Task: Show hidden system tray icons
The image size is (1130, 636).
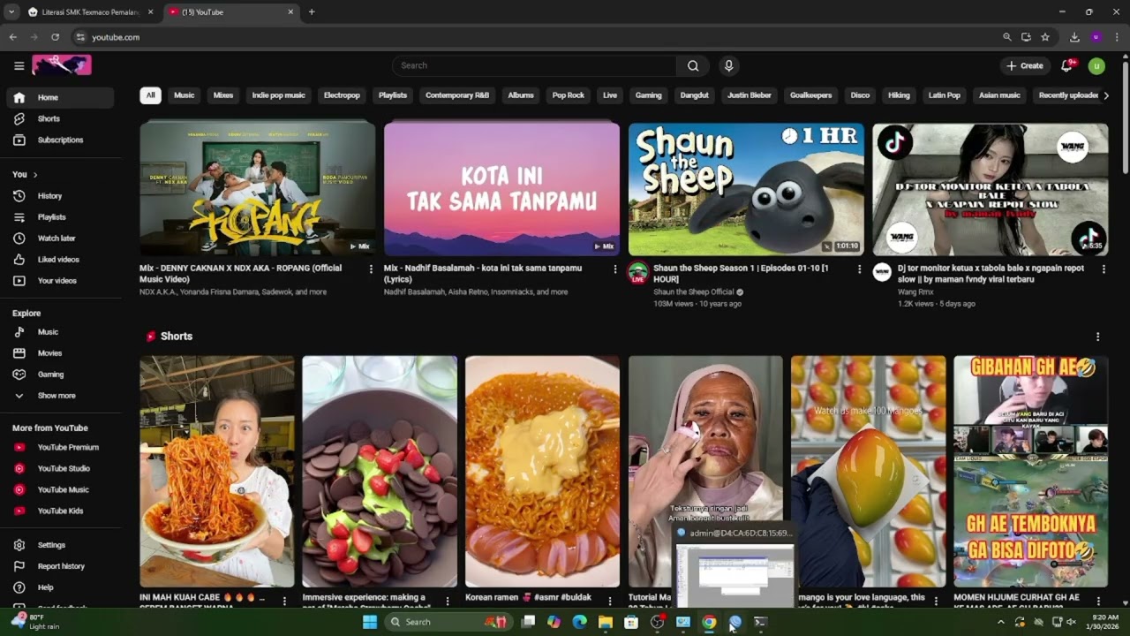Action: 1000,622
